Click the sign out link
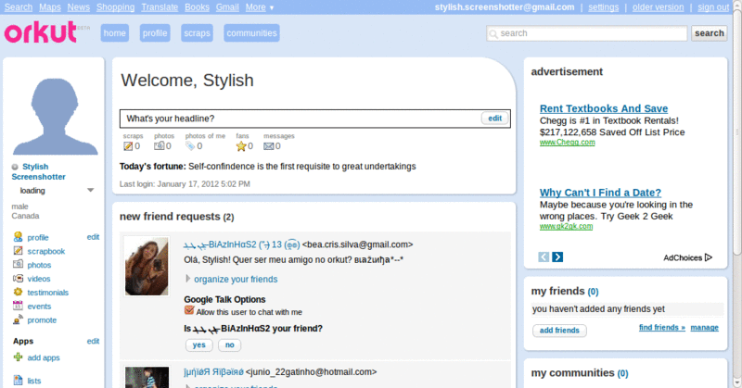 point(713,7)
